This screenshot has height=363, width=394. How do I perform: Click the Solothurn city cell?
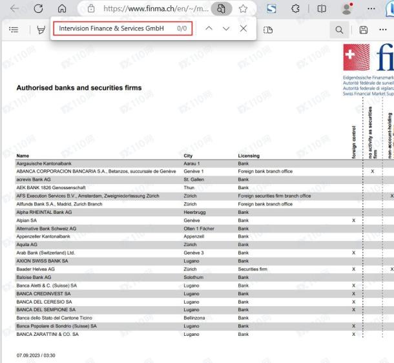pyautogui.click(x=194, y=277)
